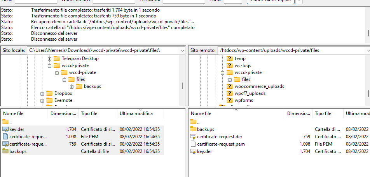
Task: Click the question-mark folder icon for temp
Action: point(230,58)
